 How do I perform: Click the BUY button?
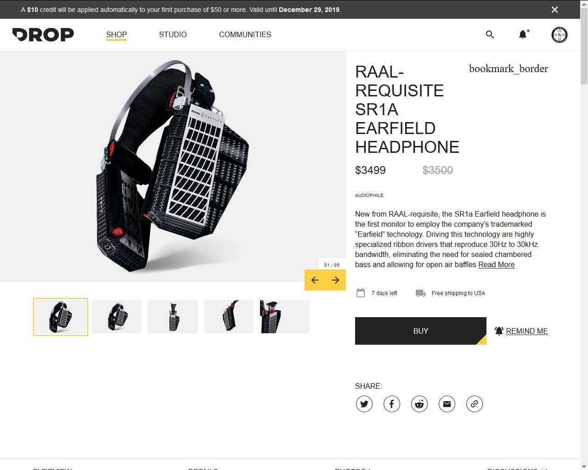421,331
